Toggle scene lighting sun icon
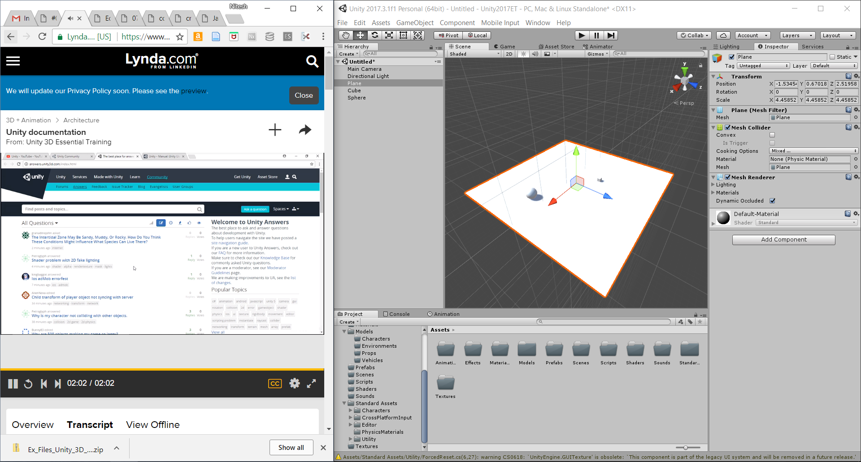The width and height of the screenshot is (861, 462). click(523, 54)
